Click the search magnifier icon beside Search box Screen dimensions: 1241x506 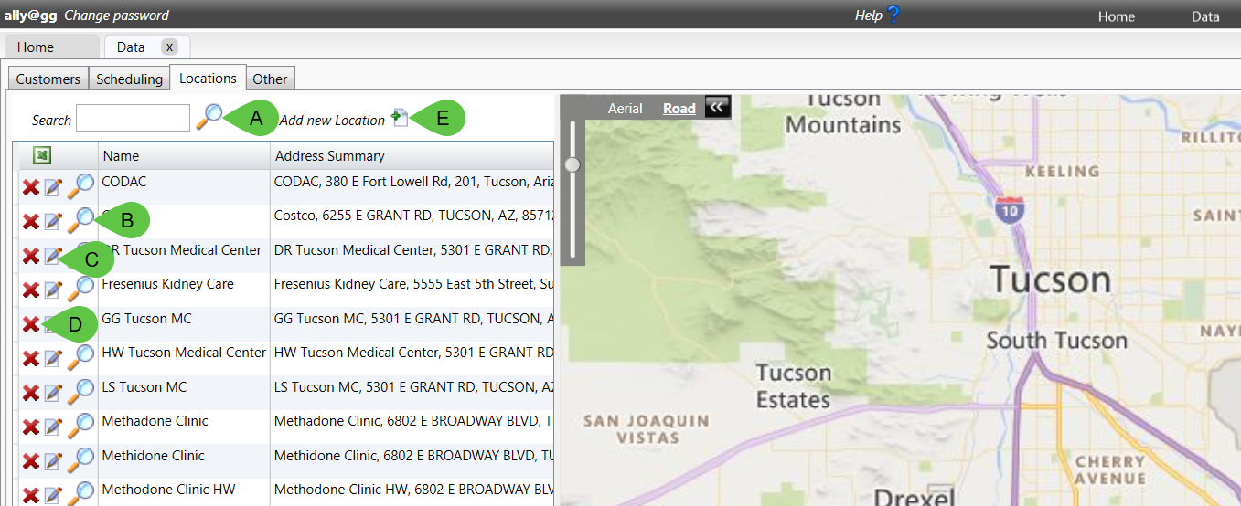[x=209, y=117]
